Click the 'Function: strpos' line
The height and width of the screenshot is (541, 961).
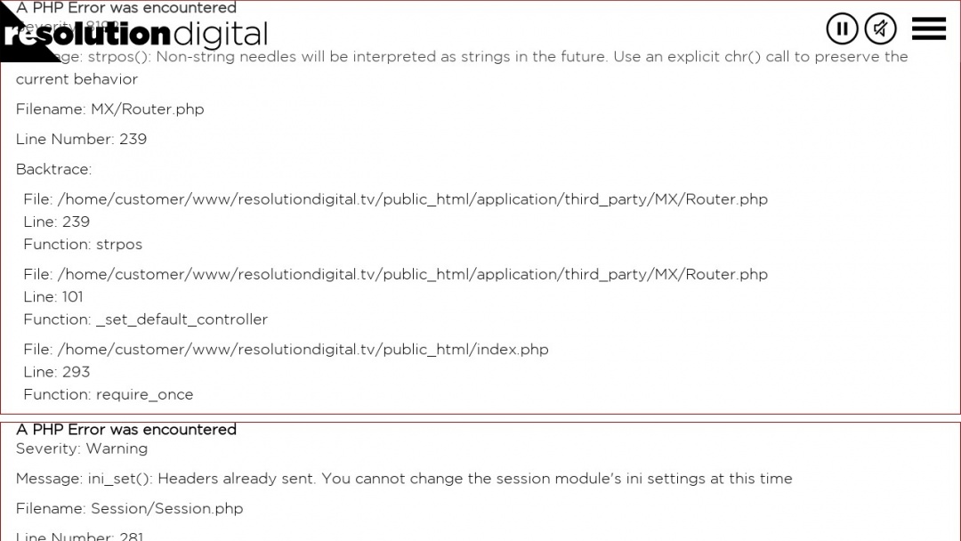(83, 244)
